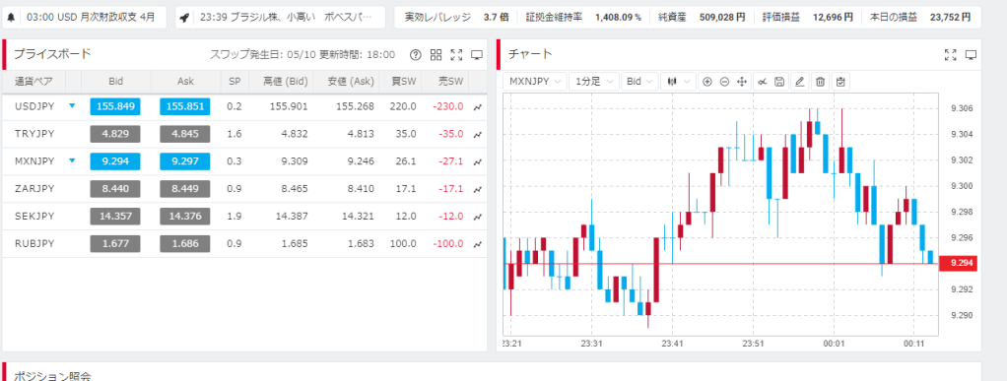Expand the chart panel to fullscreen

pos(951,55)
